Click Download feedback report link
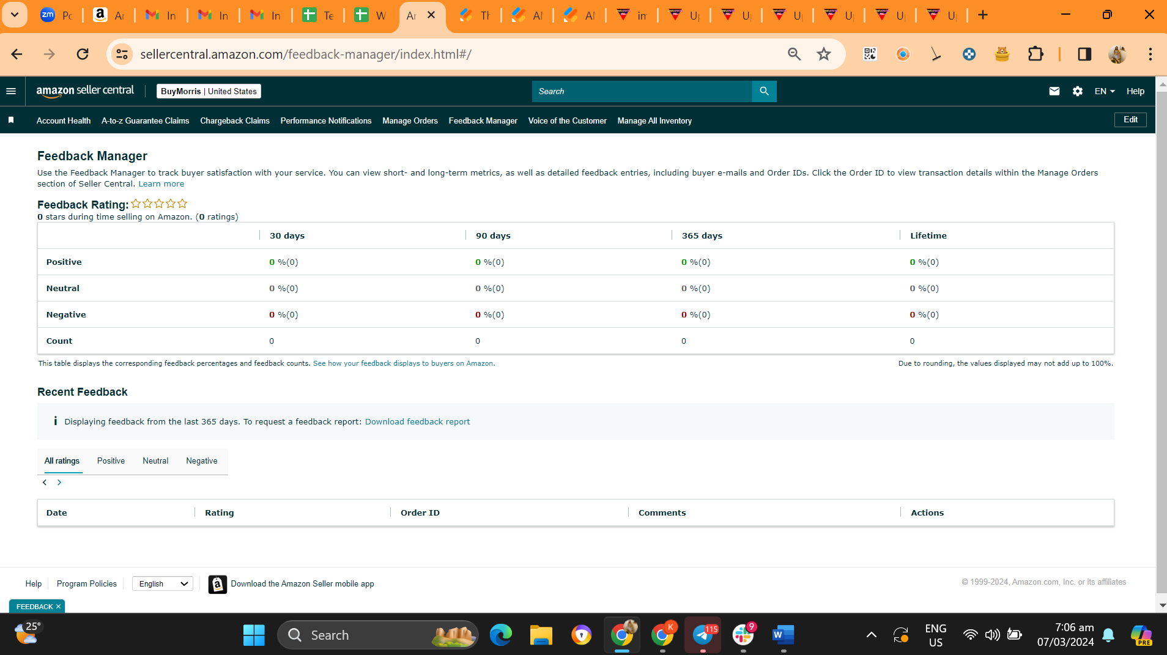This screenshot has width=1167, height=655. (417, 422)
